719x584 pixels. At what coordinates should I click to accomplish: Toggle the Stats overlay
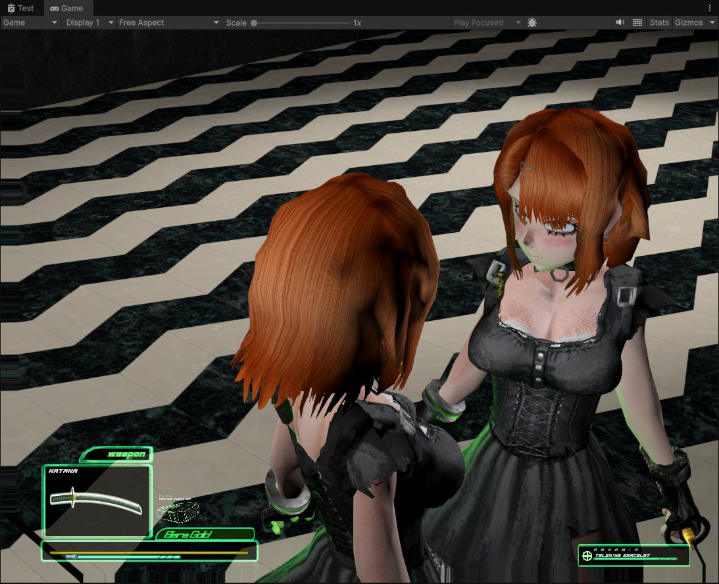(x=658, y=22)
